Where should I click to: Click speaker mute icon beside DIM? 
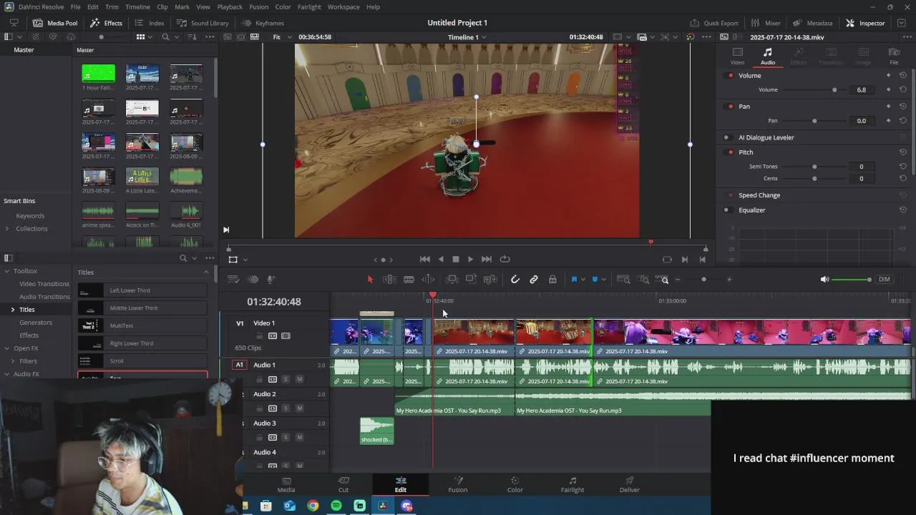pos(824,280)
